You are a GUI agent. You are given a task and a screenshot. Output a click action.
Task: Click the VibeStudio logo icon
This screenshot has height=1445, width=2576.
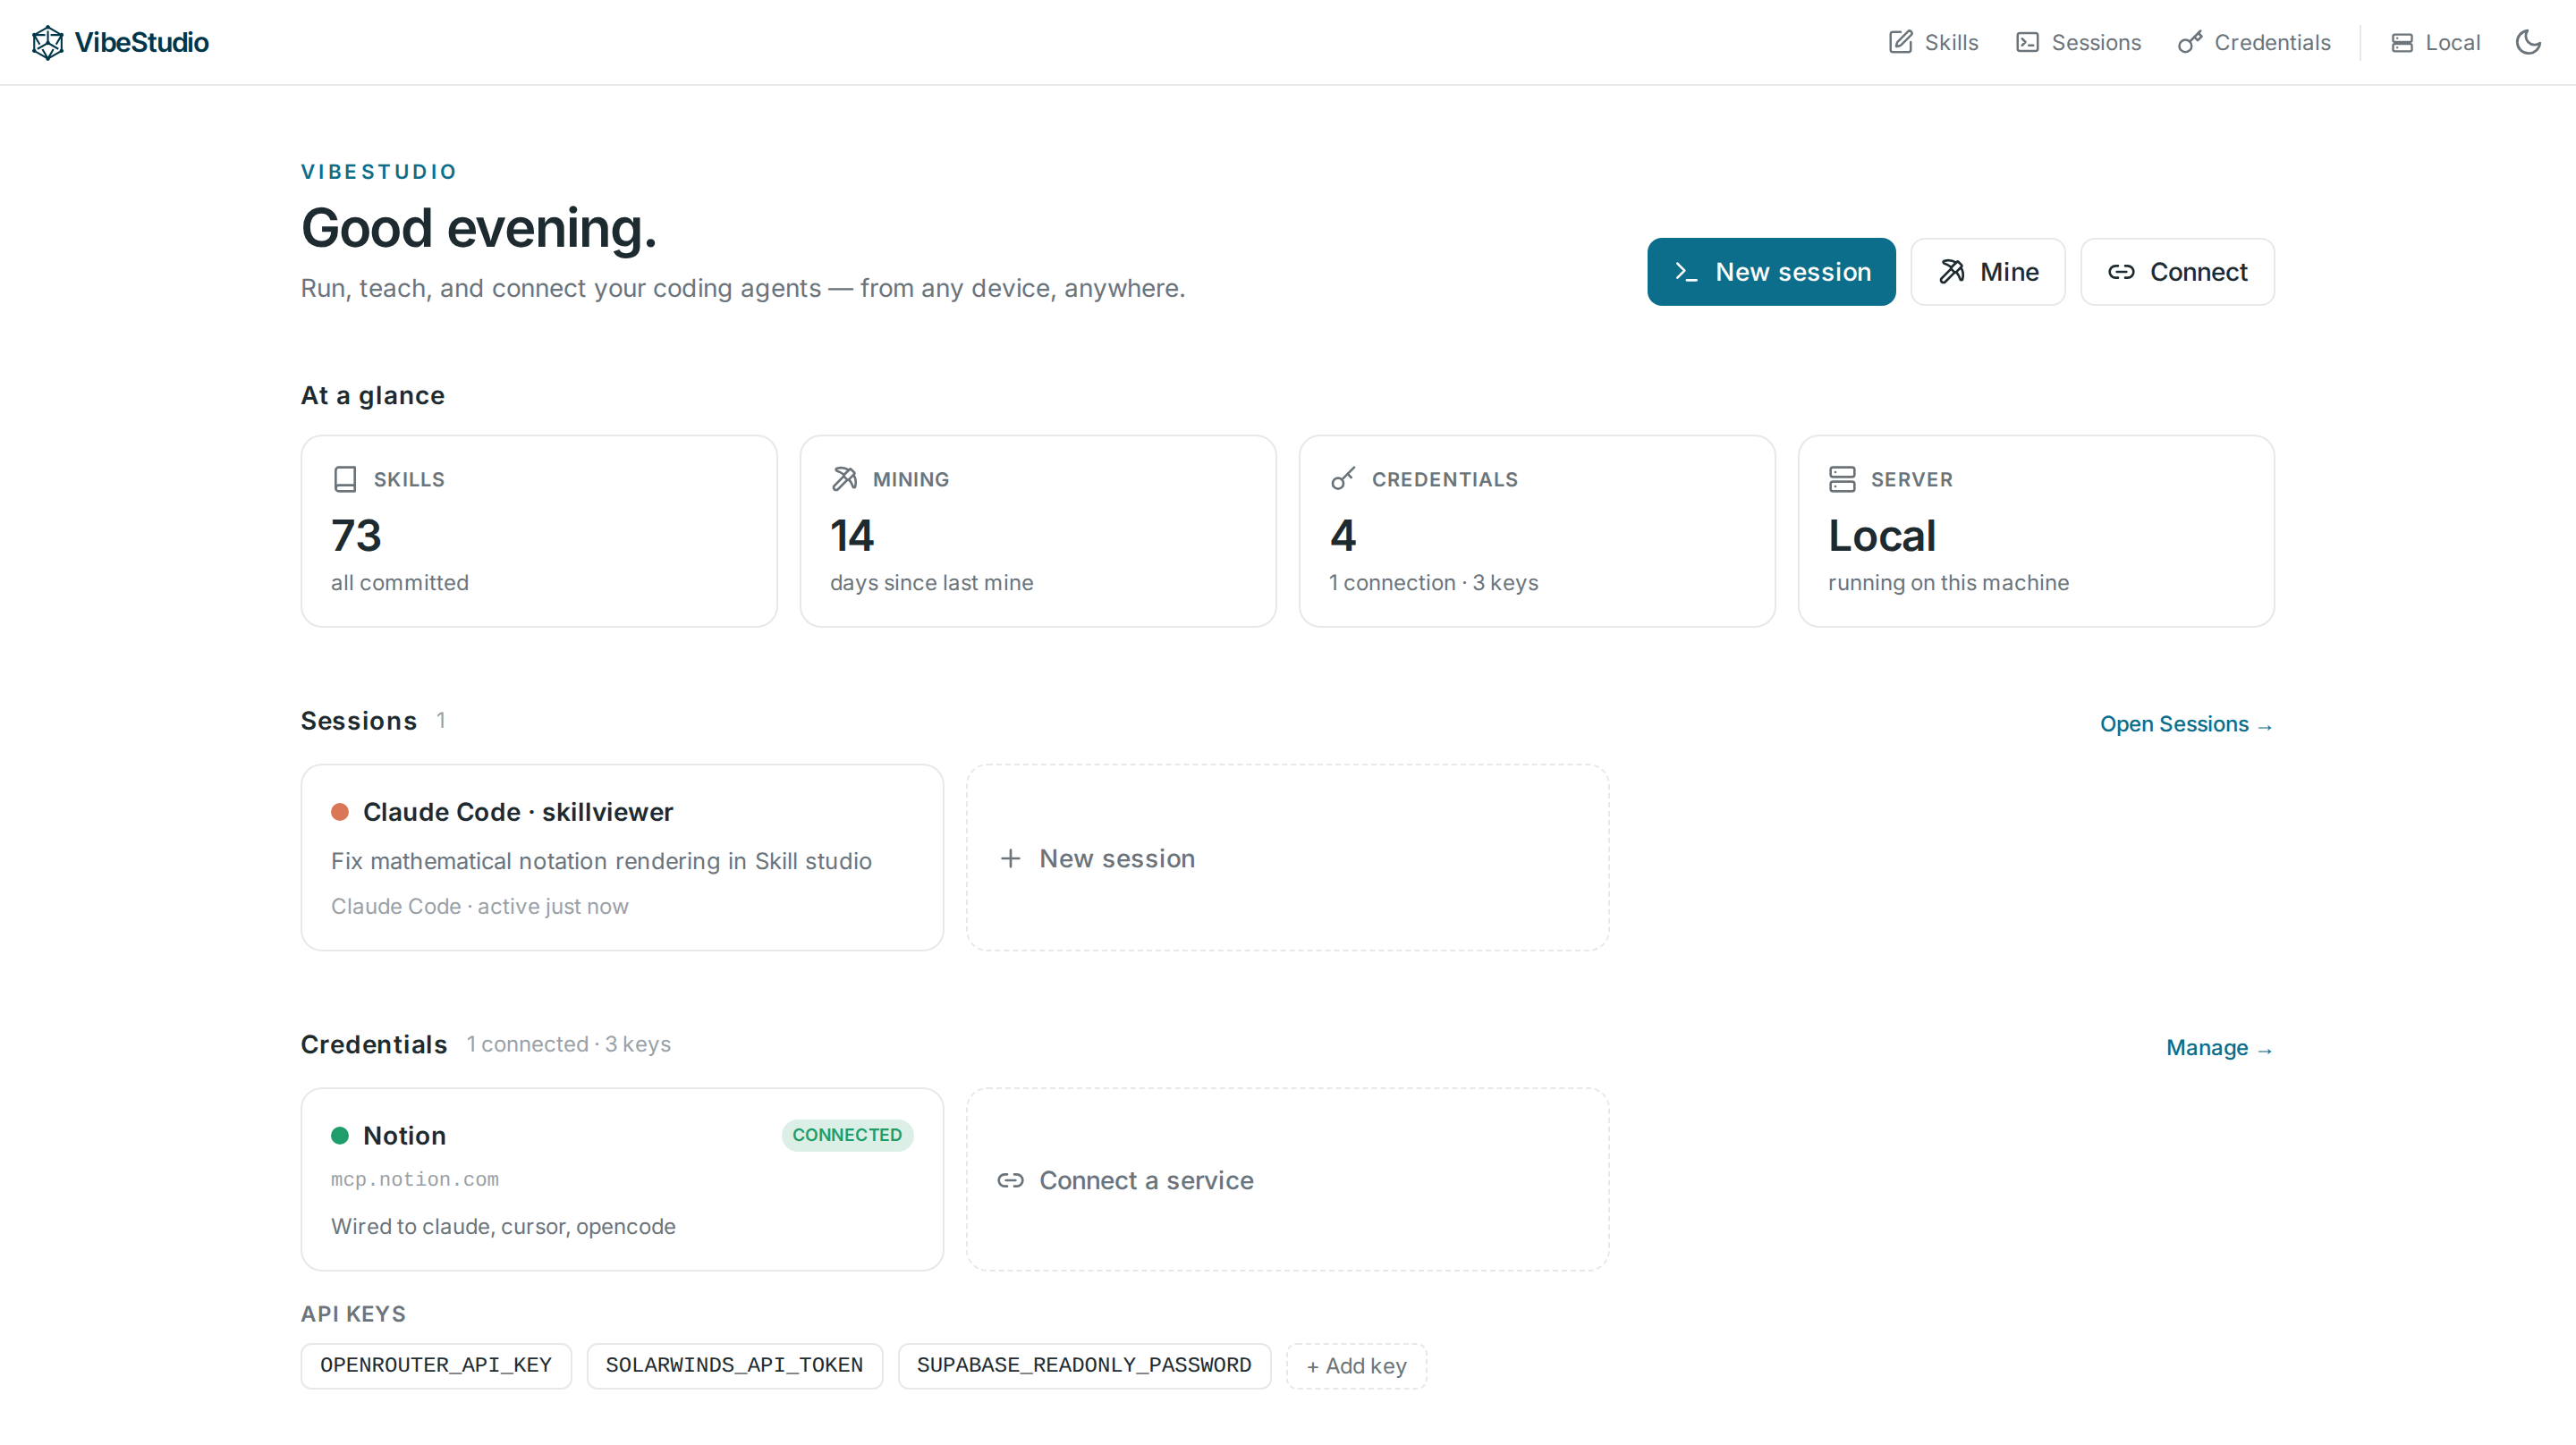point(47,42)
